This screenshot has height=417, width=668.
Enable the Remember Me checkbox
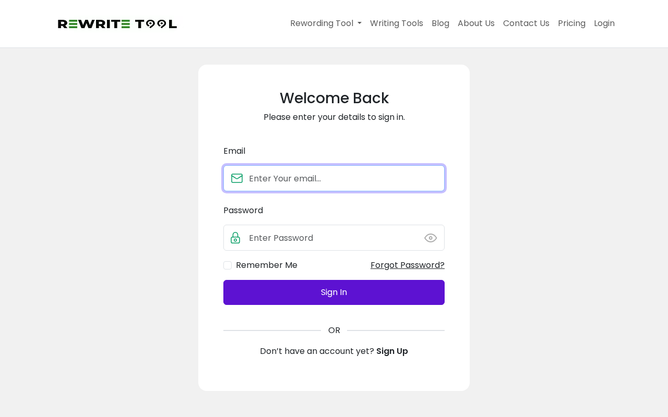228,265
